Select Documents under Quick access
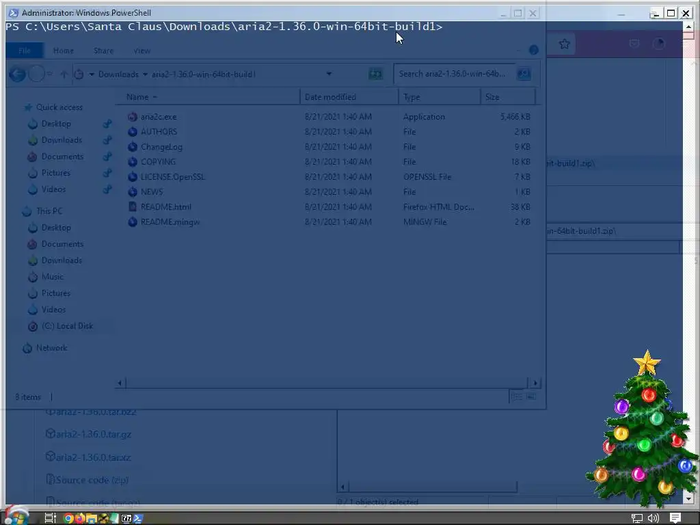700x525 pixels. 62,157
